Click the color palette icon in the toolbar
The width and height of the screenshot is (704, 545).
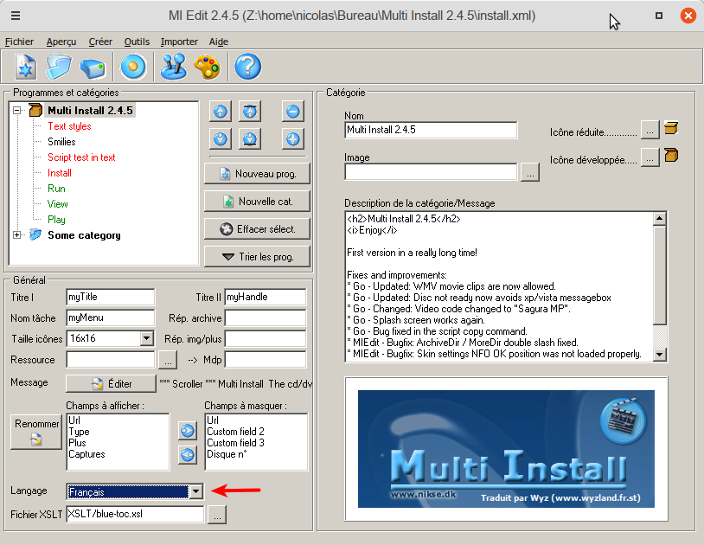tap(208, 67)
